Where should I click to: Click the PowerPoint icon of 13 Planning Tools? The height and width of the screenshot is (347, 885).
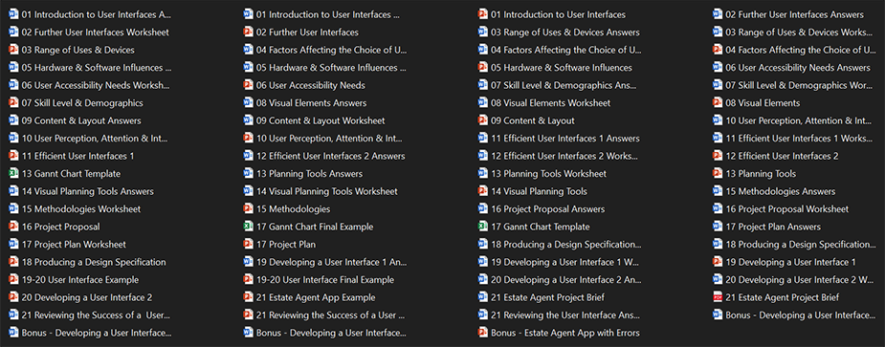point(718,174)
